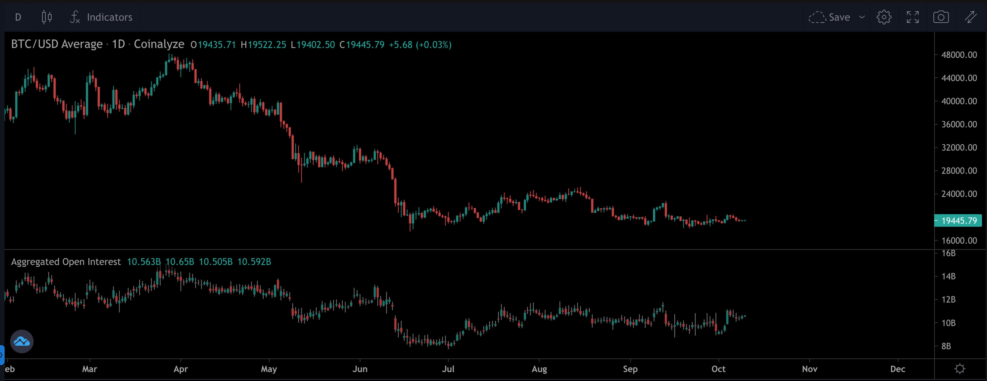Click the Save text label
The height and width of the screenshot is (381, 987).
[839, 17]
